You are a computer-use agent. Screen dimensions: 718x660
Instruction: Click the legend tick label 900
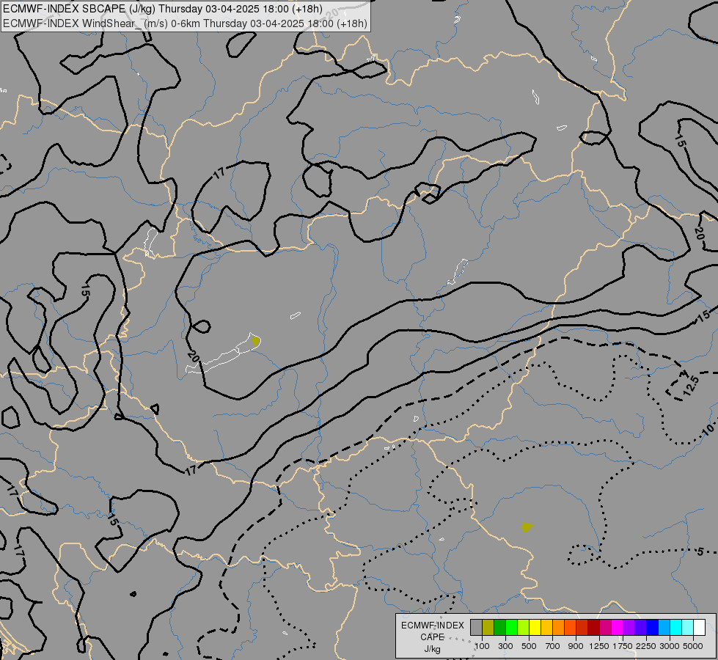click(576, 646)
